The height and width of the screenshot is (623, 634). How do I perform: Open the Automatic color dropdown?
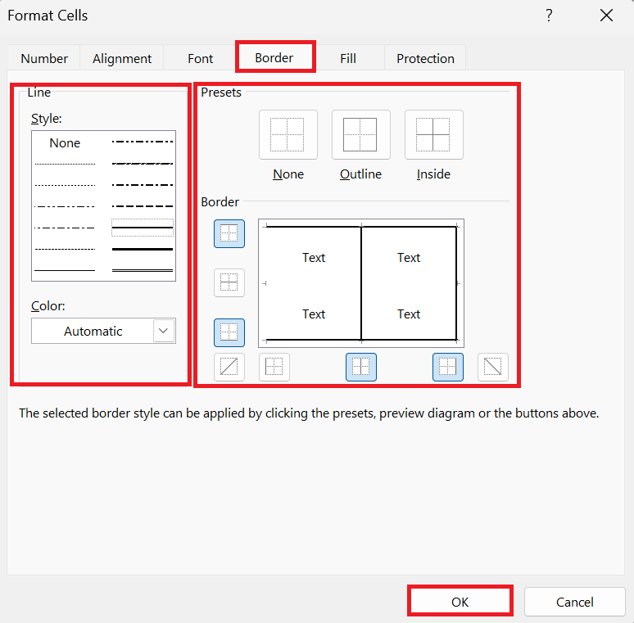[x=103, y=331]
